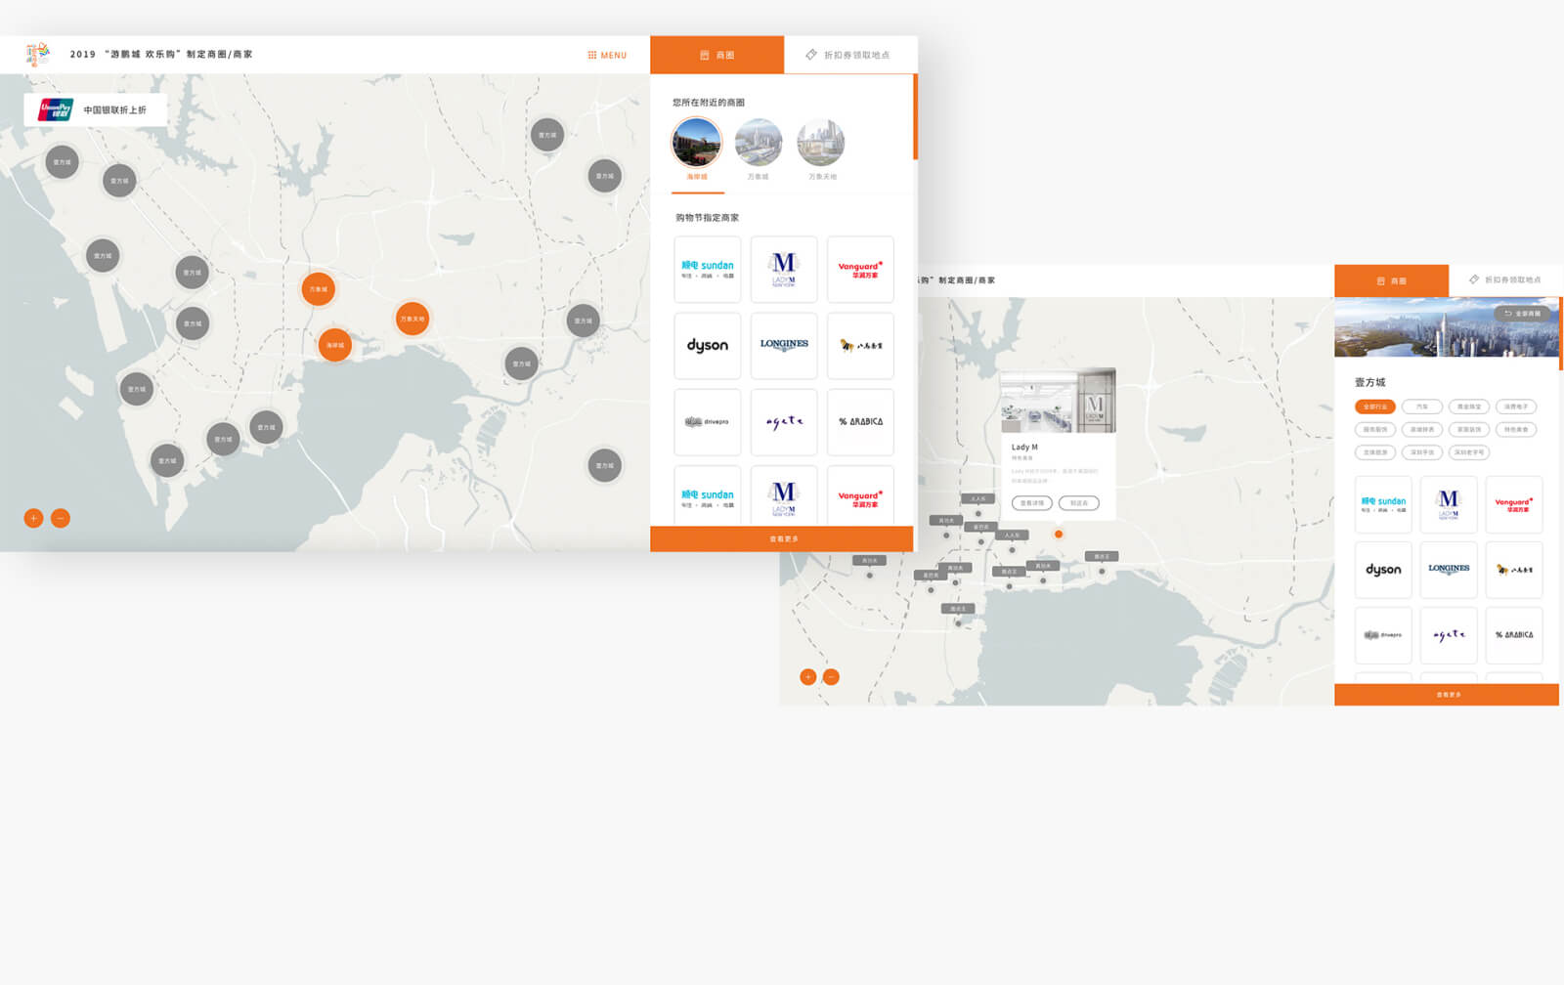Open the MENU grid icon in header
The height and width of the screenshot is (985, 1564).
592,55
